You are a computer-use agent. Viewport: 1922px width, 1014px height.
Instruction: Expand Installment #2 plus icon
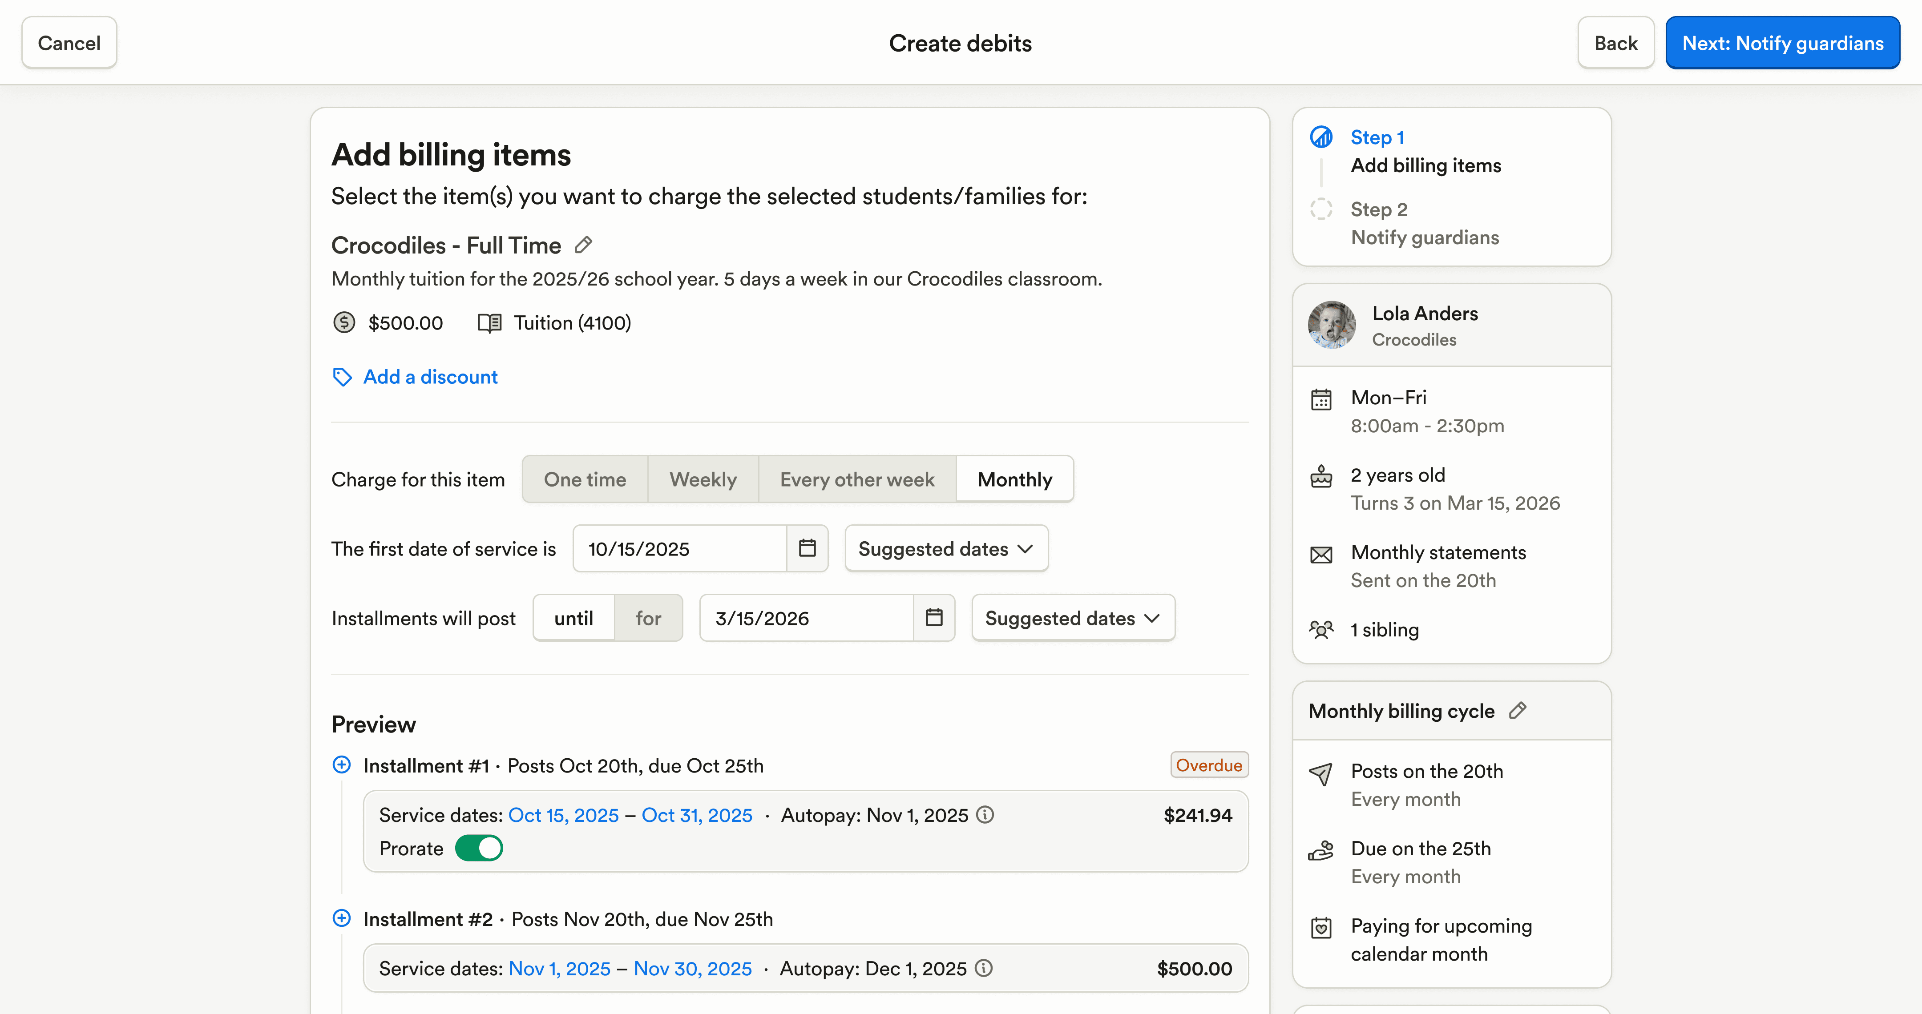click(342, 918)
